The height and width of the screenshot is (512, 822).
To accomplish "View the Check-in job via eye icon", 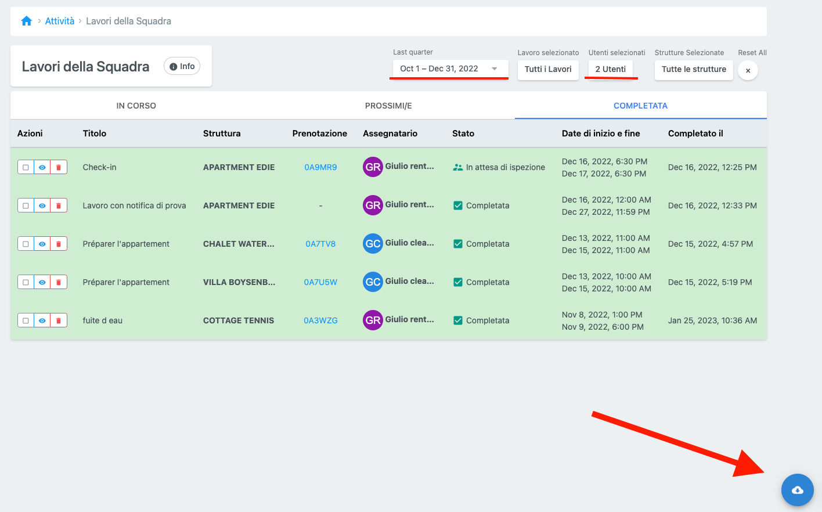I will pyautogui.click(x=42, y=167).
